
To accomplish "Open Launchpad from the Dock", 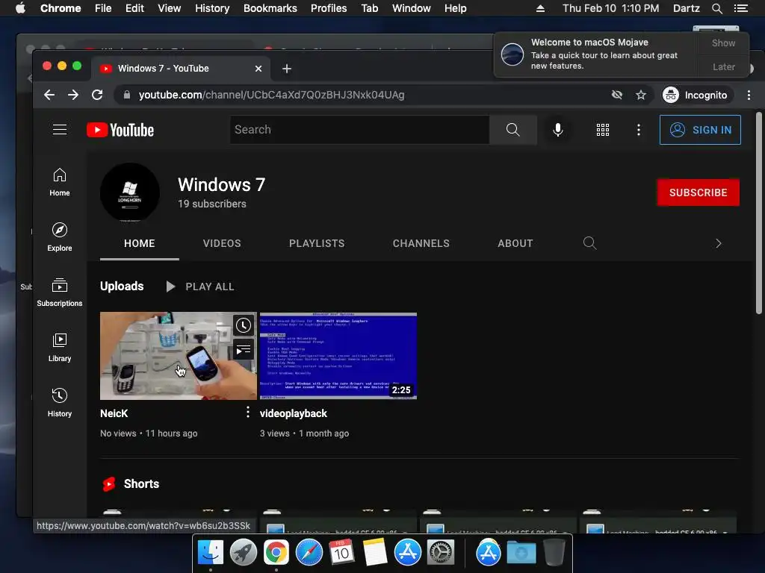I will pyautogui.click(x=244, y=553).
